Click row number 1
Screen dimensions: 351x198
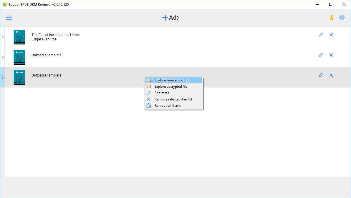pyautogui.click(x=3, y=37)
